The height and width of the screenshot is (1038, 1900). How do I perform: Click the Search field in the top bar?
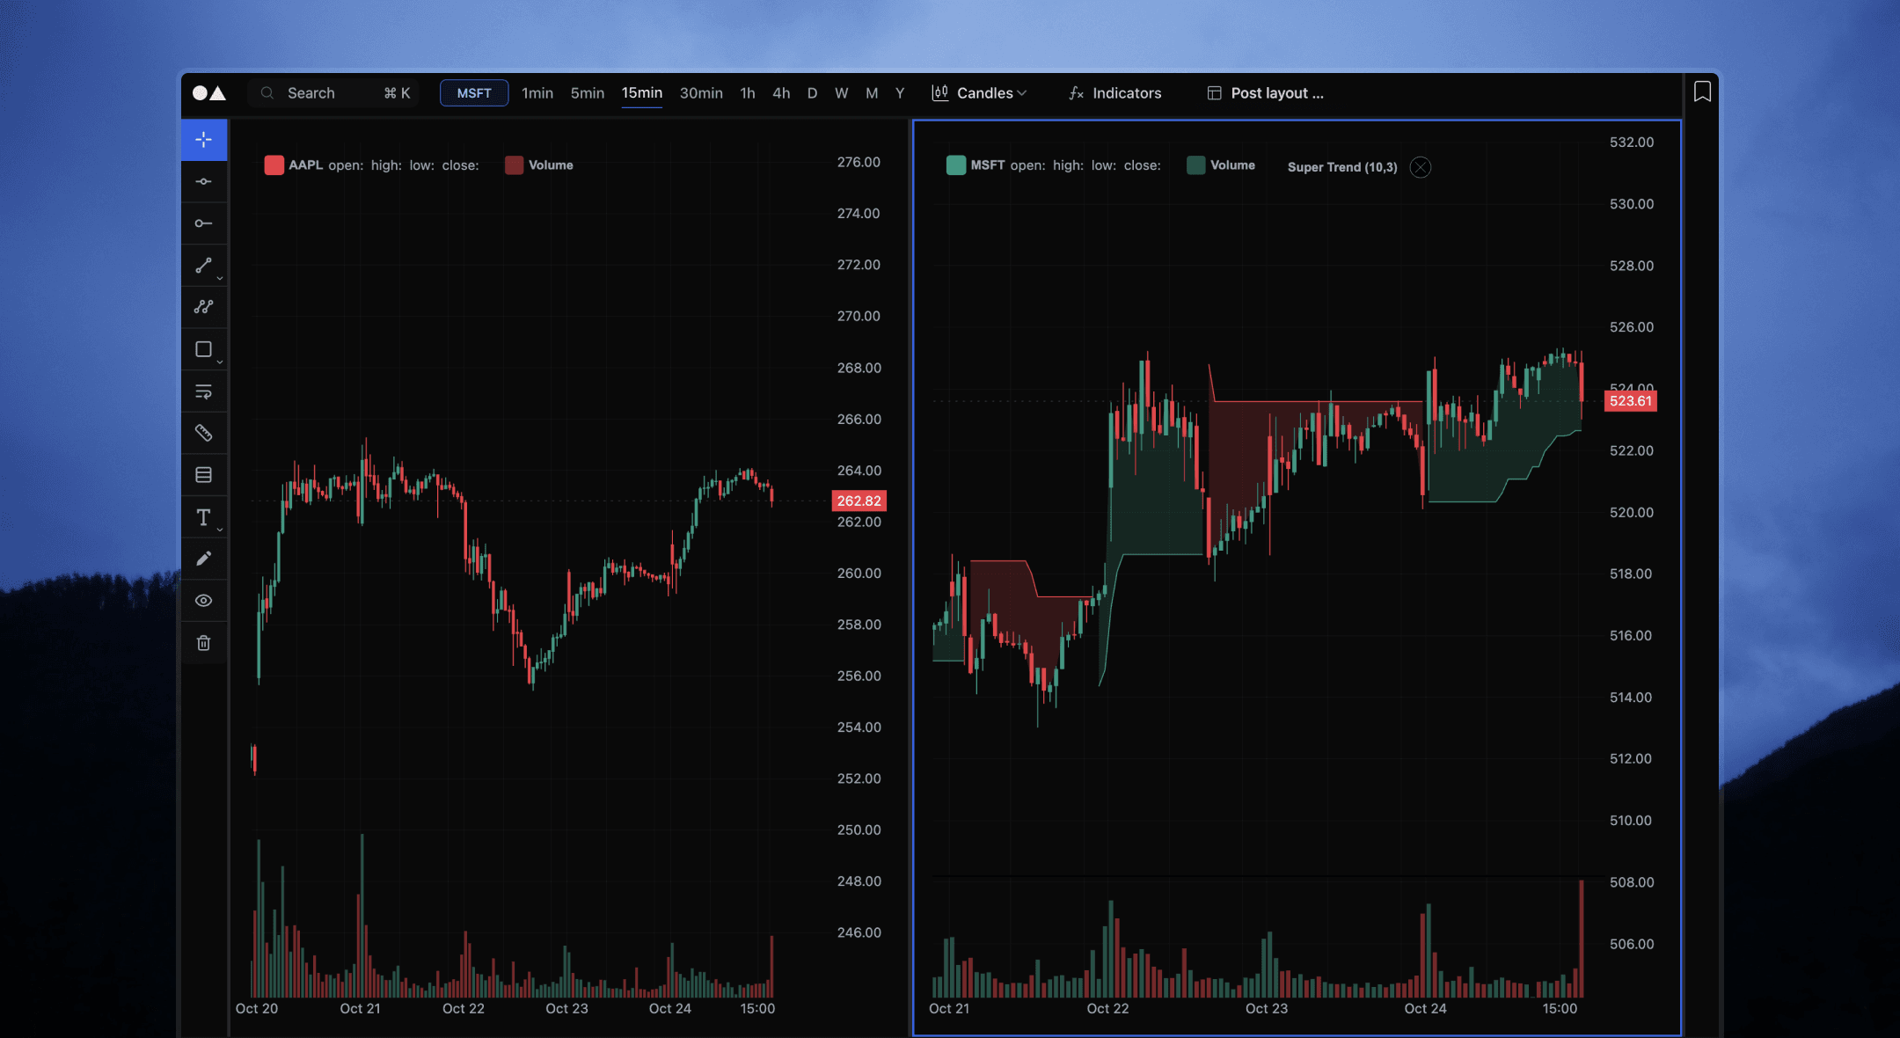[325, 92]
